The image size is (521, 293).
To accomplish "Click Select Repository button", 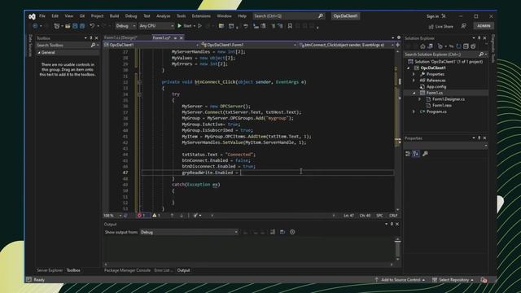I will click(x=453, y=280).
